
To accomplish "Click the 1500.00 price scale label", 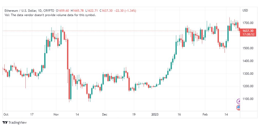I will [248, 48].
